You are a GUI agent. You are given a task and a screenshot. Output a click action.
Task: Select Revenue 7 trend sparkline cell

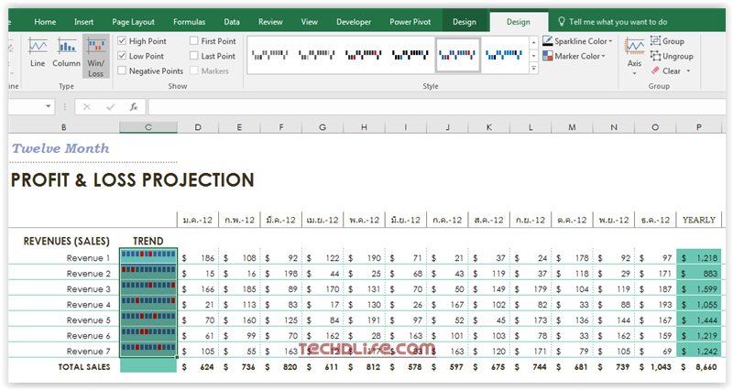pos(148,350)
